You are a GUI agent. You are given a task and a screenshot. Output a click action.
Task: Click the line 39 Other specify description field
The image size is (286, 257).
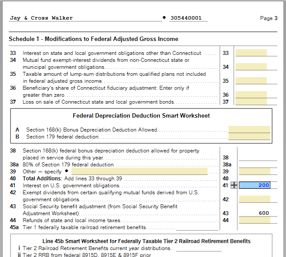point(140,171)
